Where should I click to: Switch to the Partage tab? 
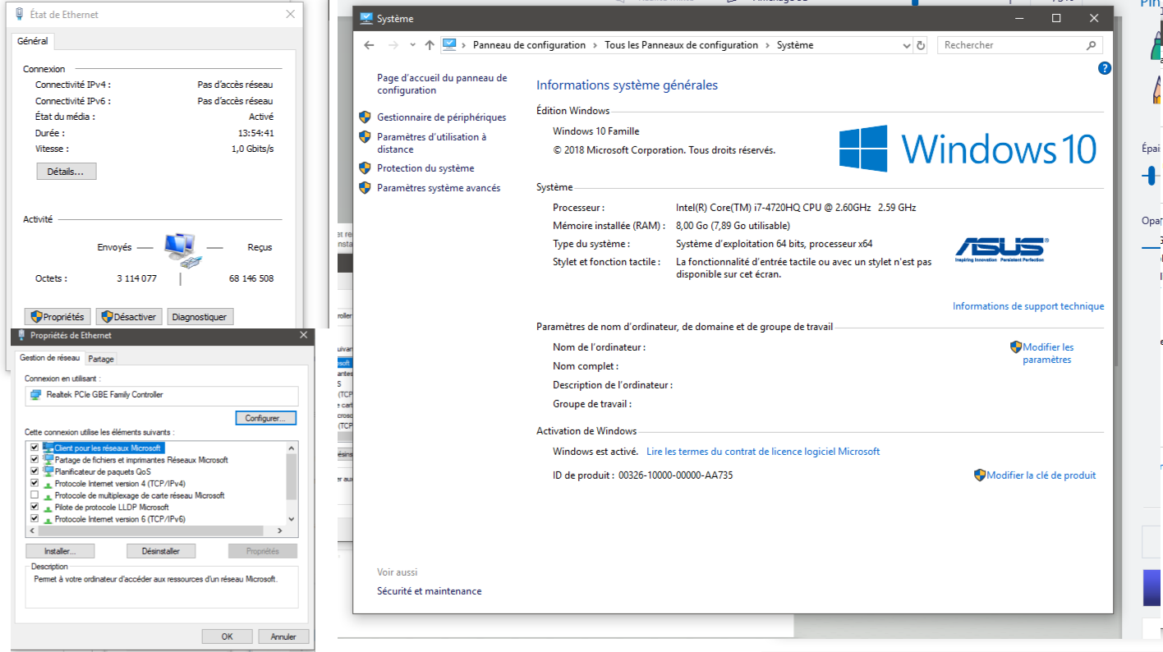101,359
